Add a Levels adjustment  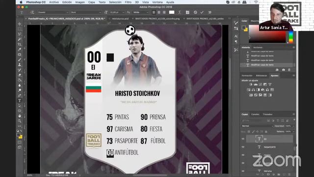(256, 85)
